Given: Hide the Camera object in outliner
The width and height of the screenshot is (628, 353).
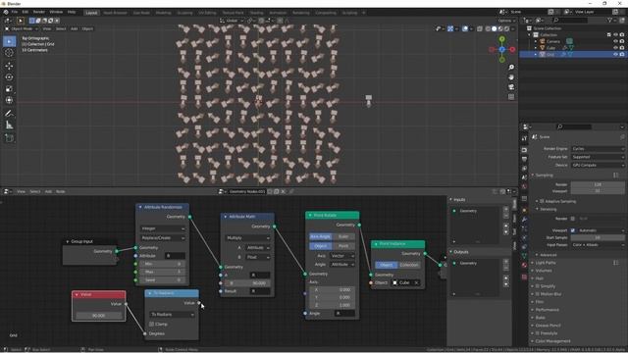Looking at the screenshot, I should point(615,41).
